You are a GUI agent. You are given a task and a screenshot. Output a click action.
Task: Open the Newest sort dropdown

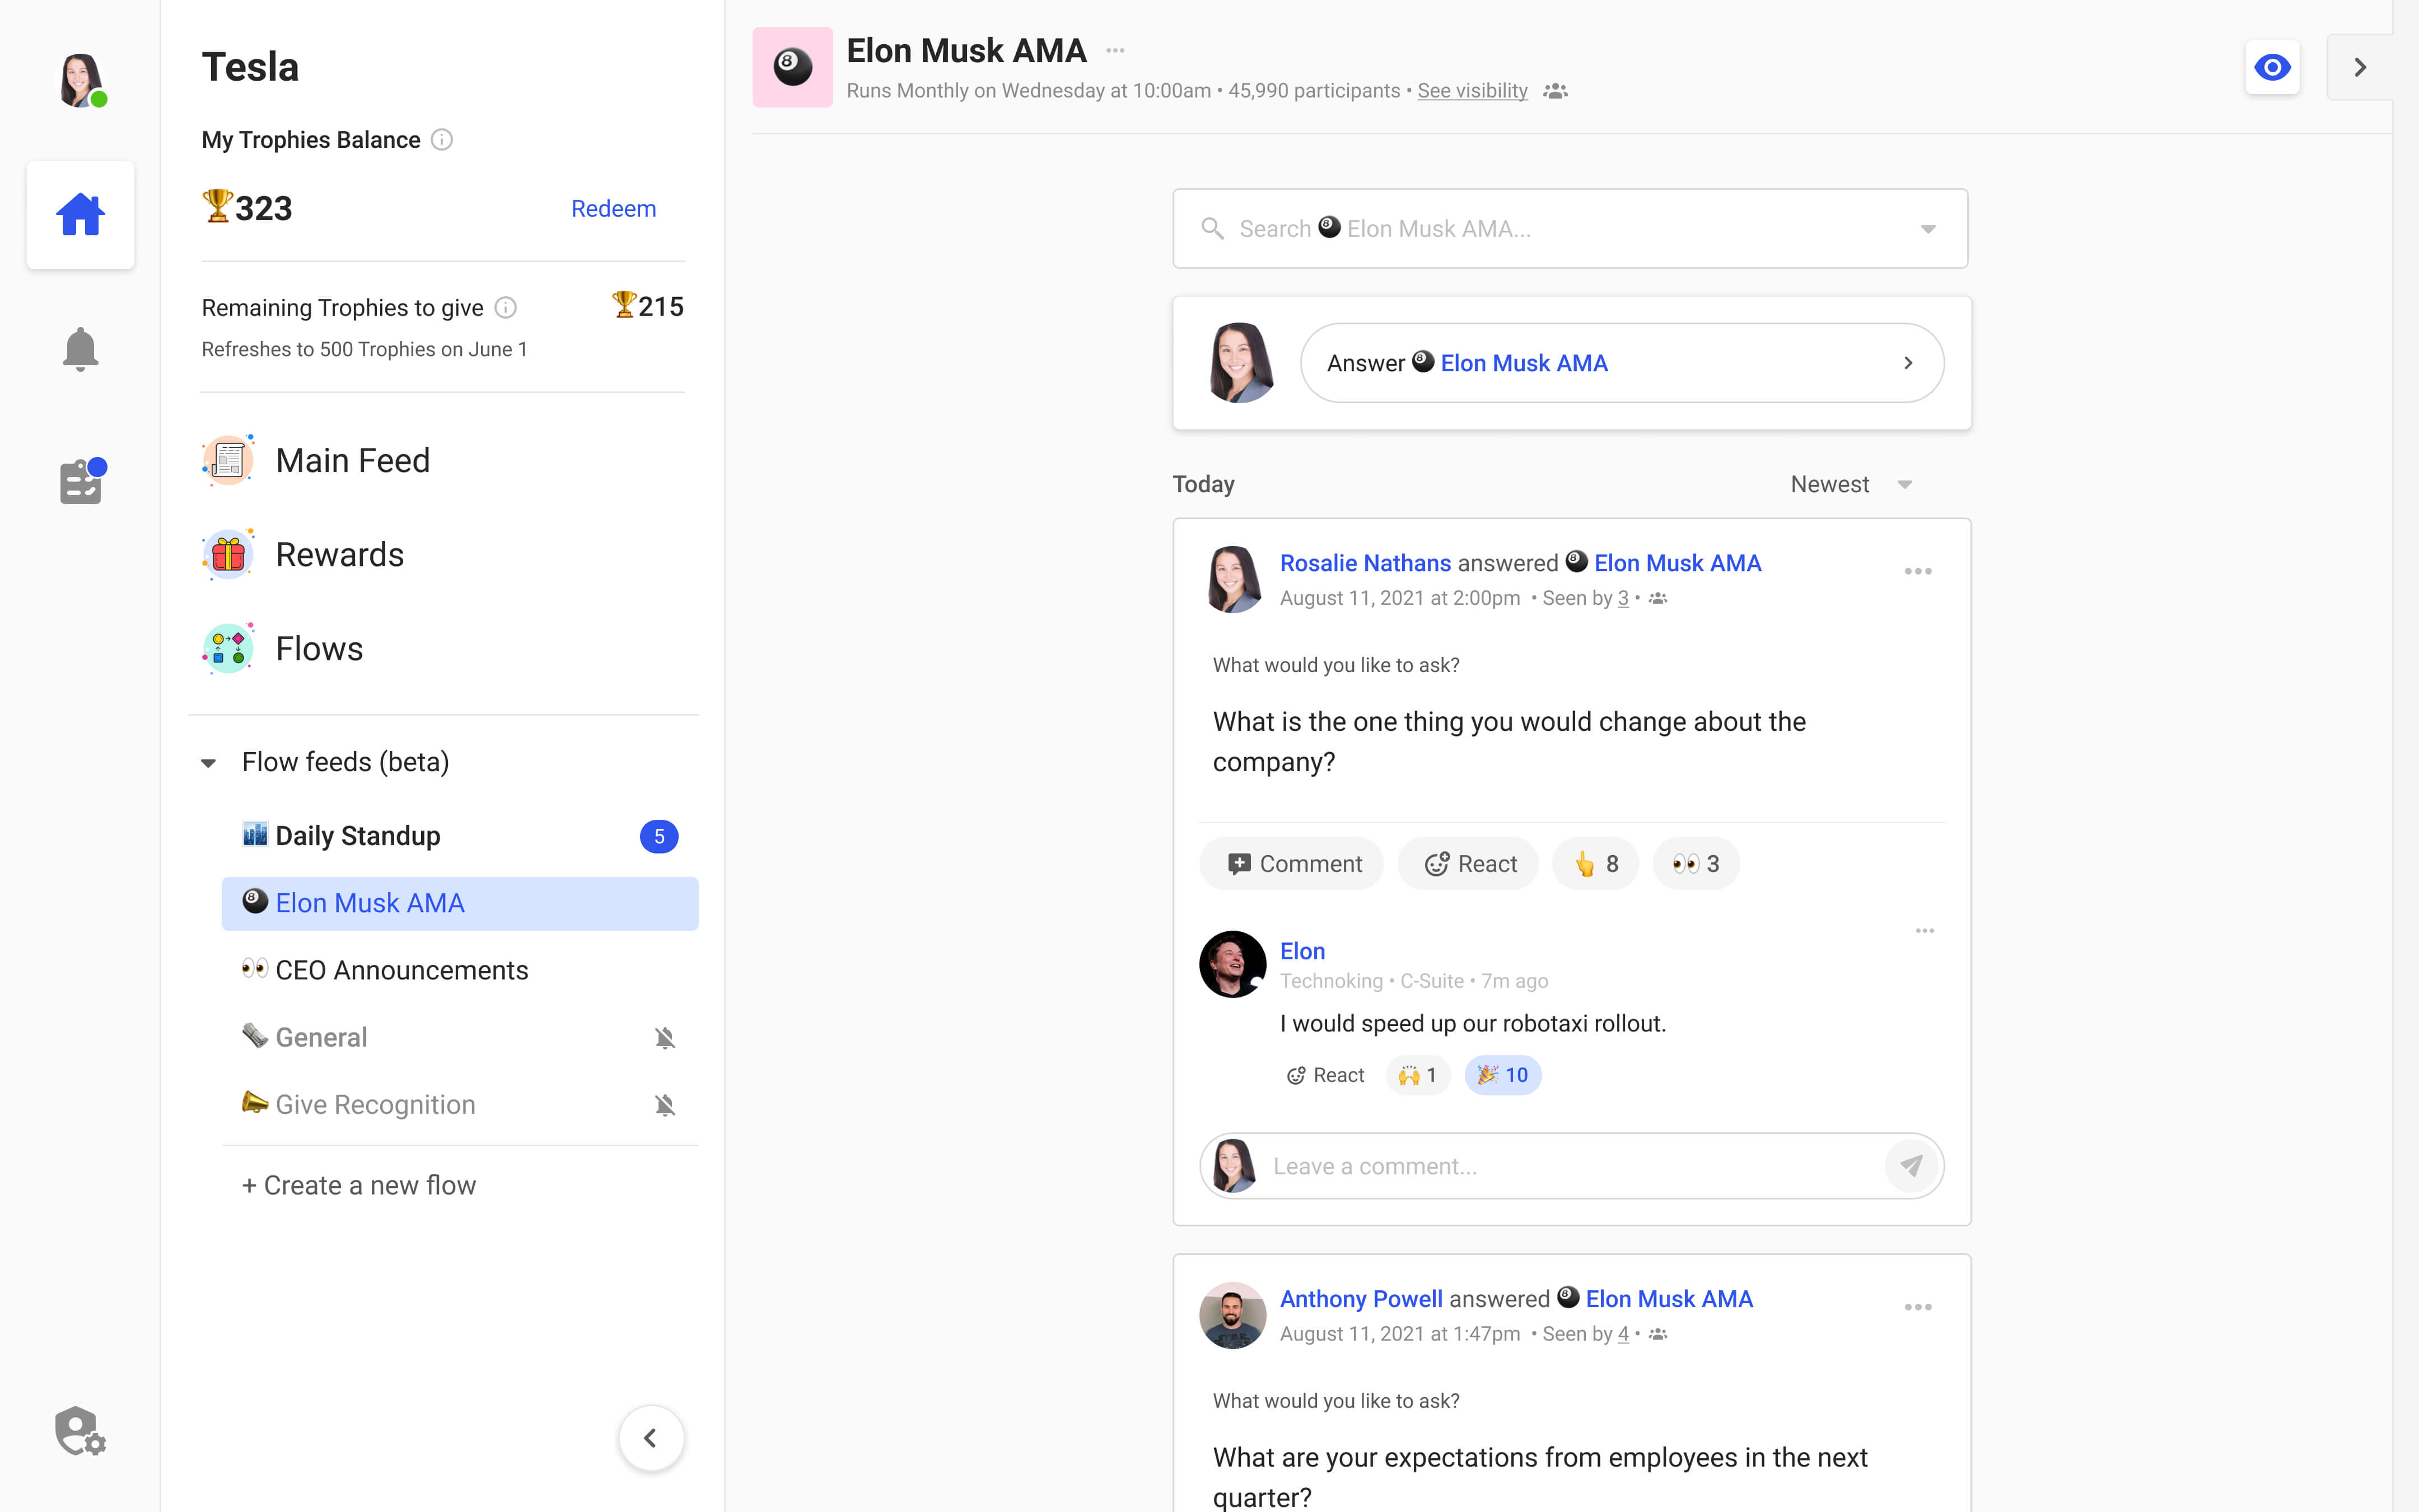tap(1851, 484)
